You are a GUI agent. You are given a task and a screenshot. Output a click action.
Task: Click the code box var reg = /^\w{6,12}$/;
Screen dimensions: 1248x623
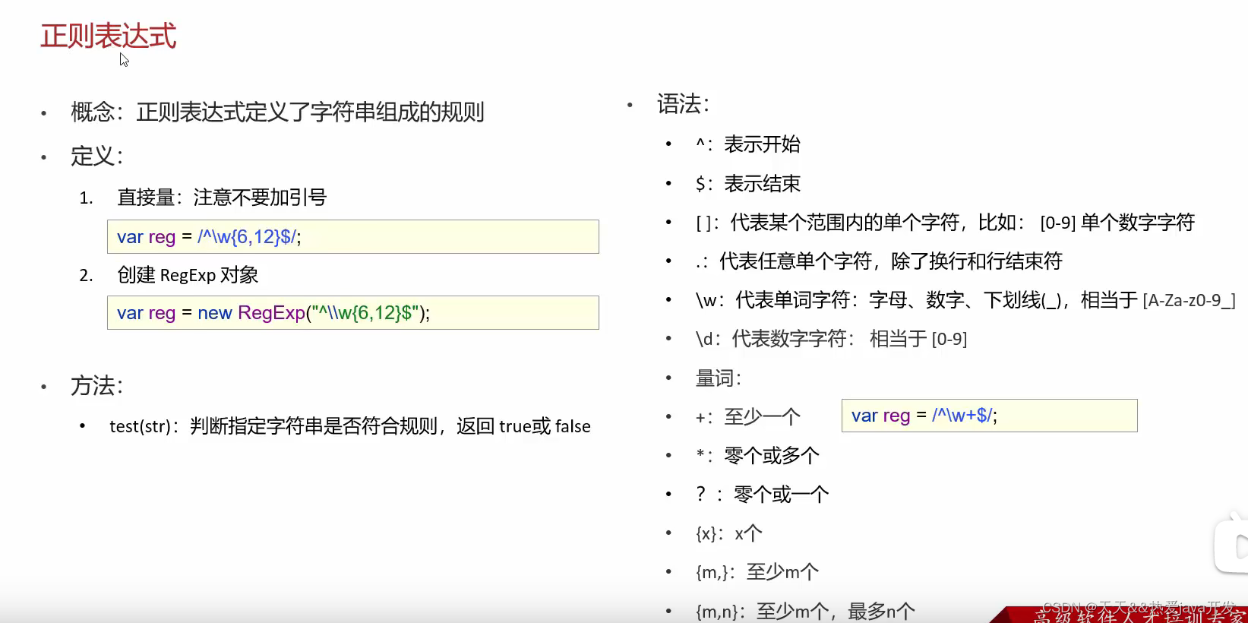click(353, 237)
